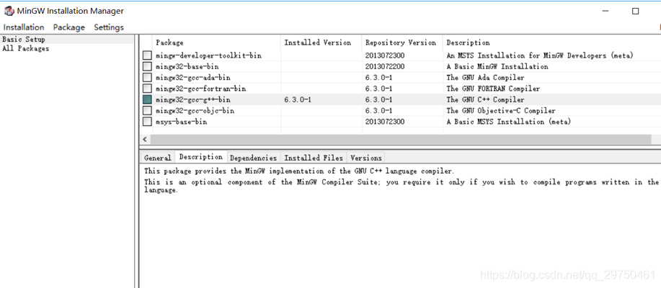Open the Package menu
The width and height of the screenshot is (661, 288).
click(68, 27)
